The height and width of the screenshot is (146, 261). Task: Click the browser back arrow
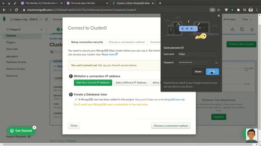tap(4, 10)
